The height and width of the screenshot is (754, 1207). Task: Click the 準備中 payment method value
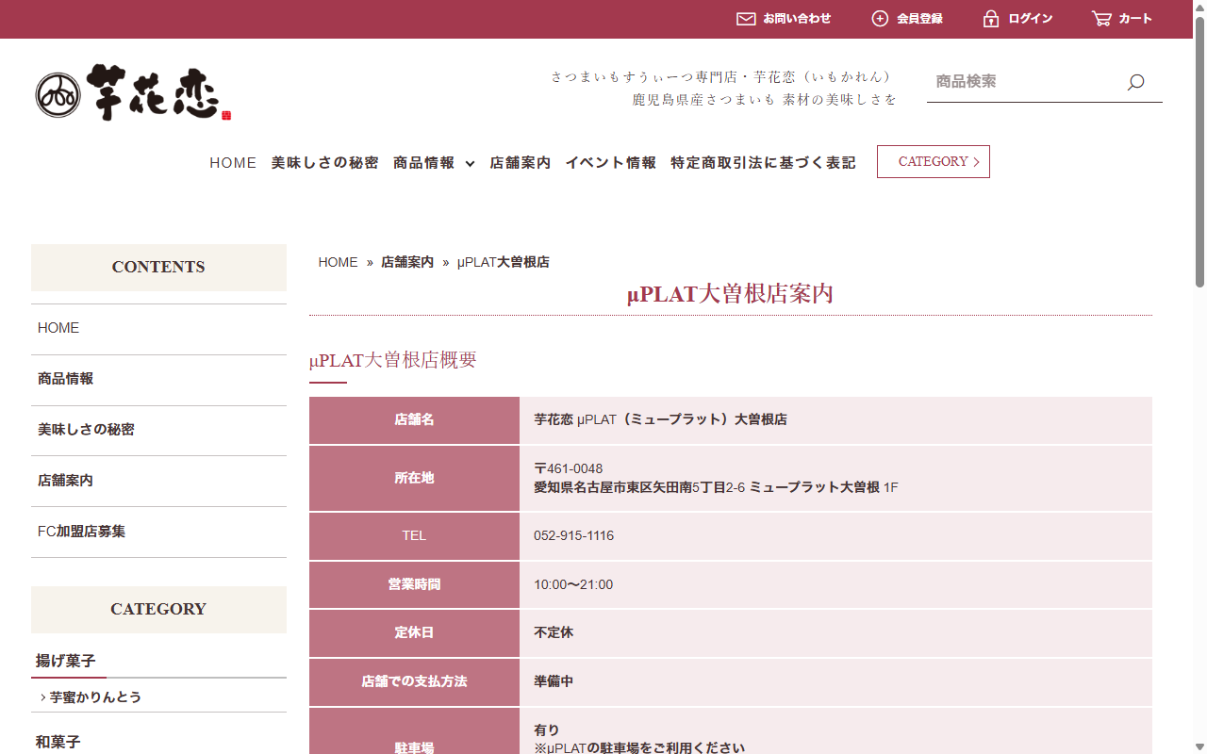click(x=554, y=681)
